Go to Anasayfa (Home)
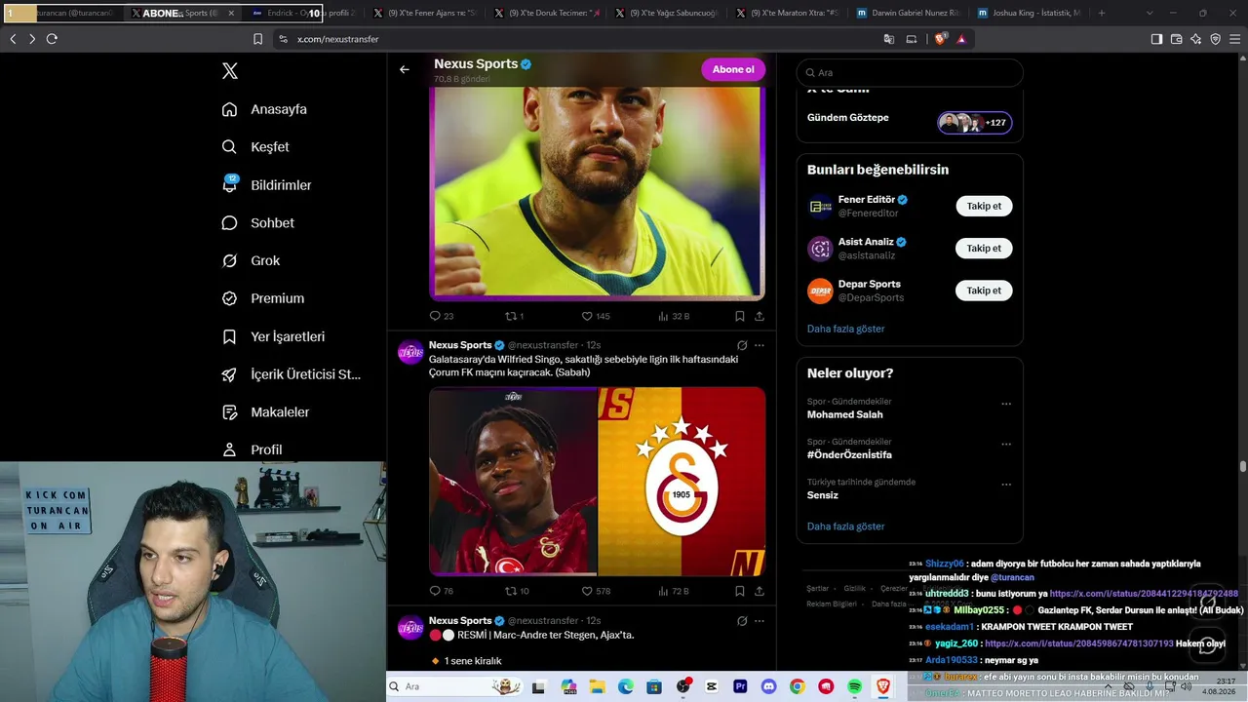The height and width of the screenshot is (702, 1248). 264,109
